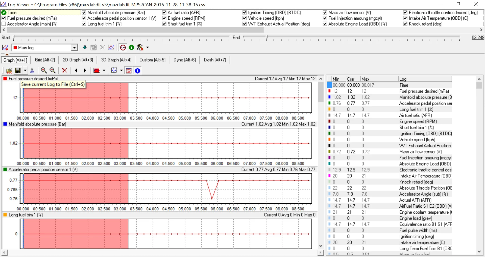
Task: Uncheck Manifold absolute pressure (Bar) checkbox
Action: click(84, 12)
